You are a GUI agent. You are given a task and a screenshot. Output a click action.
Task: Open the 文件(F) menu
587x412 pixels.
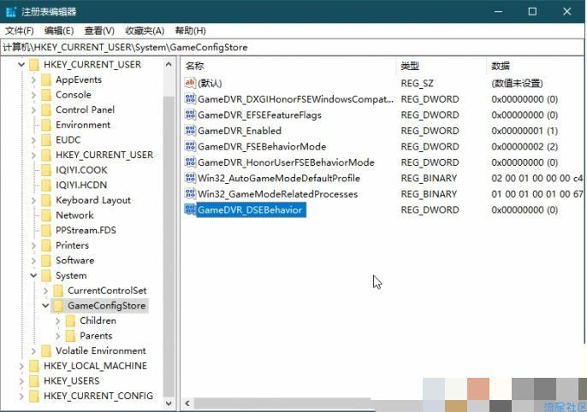tap(19, 31)
